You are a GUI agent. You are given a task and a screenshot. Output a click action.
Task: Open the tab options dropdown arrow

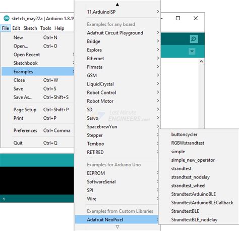pos(192,51)
